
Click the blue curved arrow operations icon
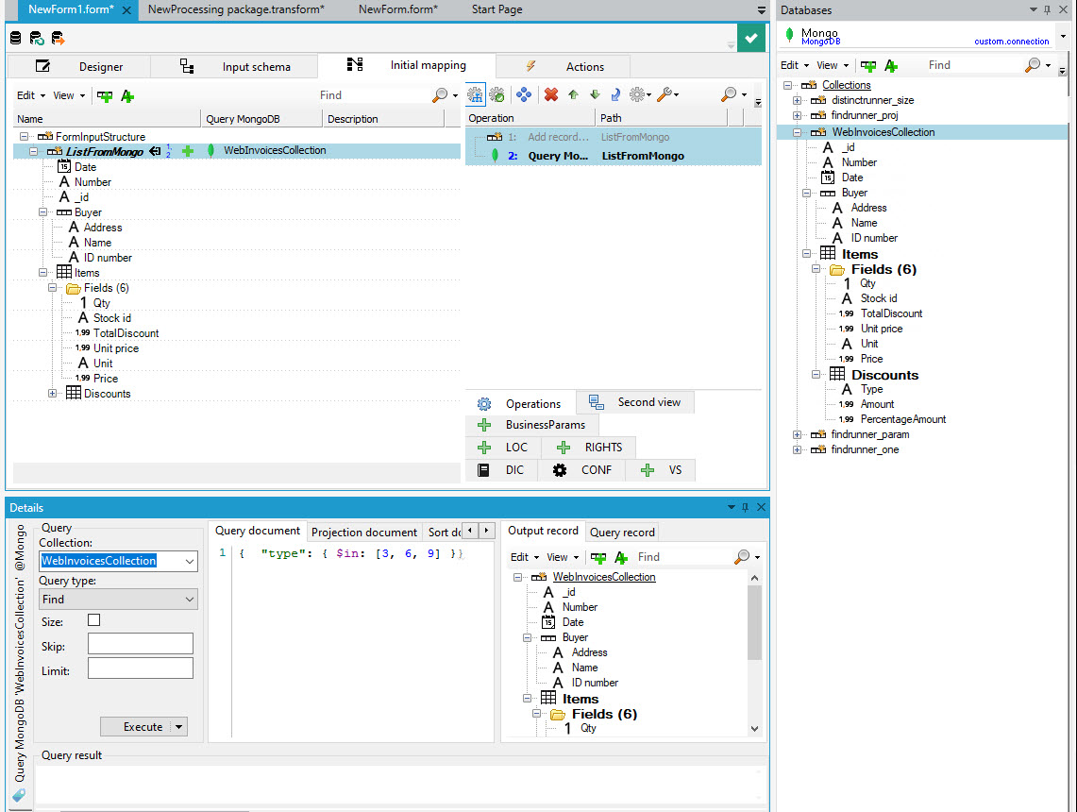pyautogui.click(x=616, y=94)
